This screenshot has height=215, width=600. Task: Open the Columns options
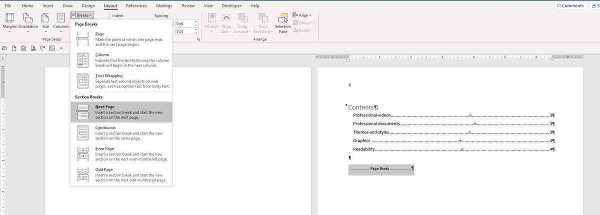pos(61,22)
